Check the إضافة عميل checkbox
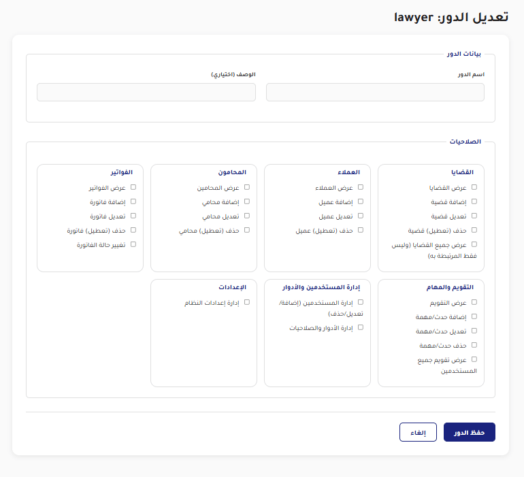 (x=361, y=201)
